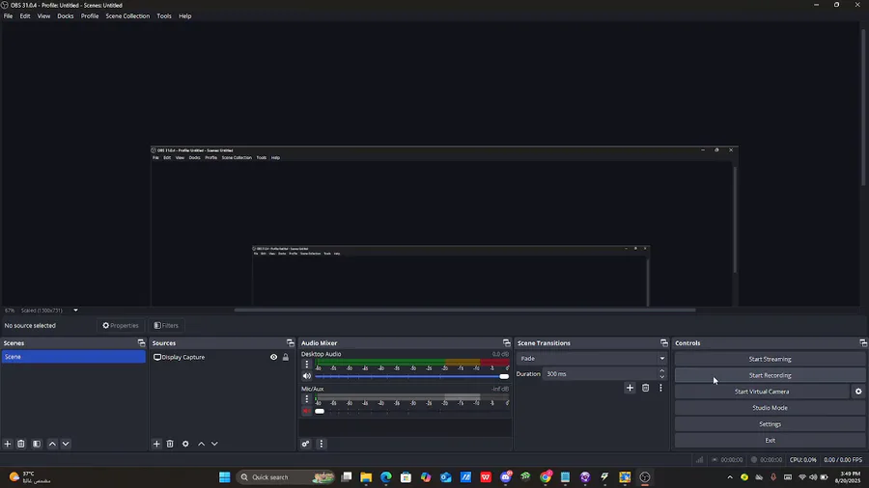This screenshot has width=869, height=488.
Task: Click Start Virtual Camera button
Action: [x=762, y=392]
